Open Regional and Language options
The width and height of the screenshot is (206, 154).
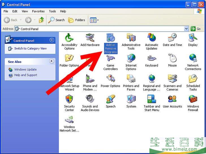tap(152, 83)
